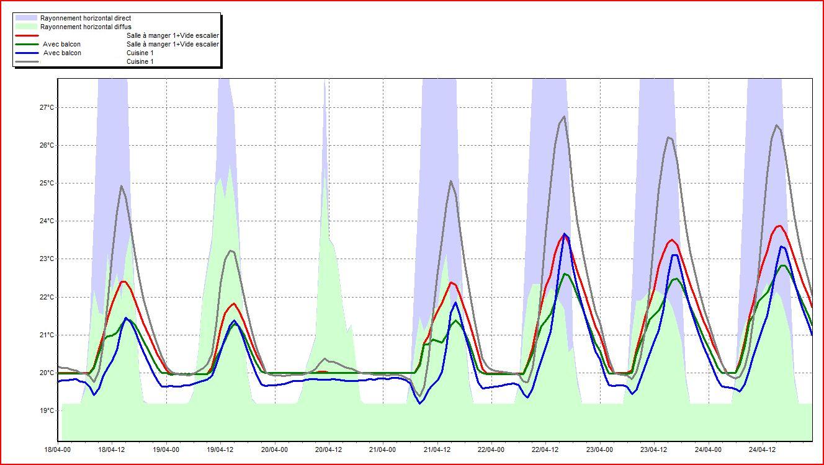Click the red curve peak on 24/04-12

click(780, 226)
